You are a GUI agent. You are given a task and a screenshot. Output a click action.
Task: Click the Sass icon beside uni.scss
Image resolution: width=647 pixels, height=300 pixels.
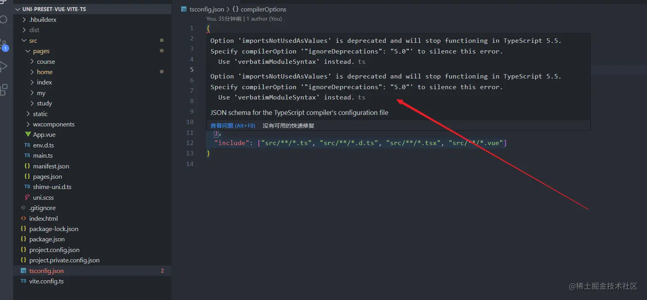coord(27,197)
